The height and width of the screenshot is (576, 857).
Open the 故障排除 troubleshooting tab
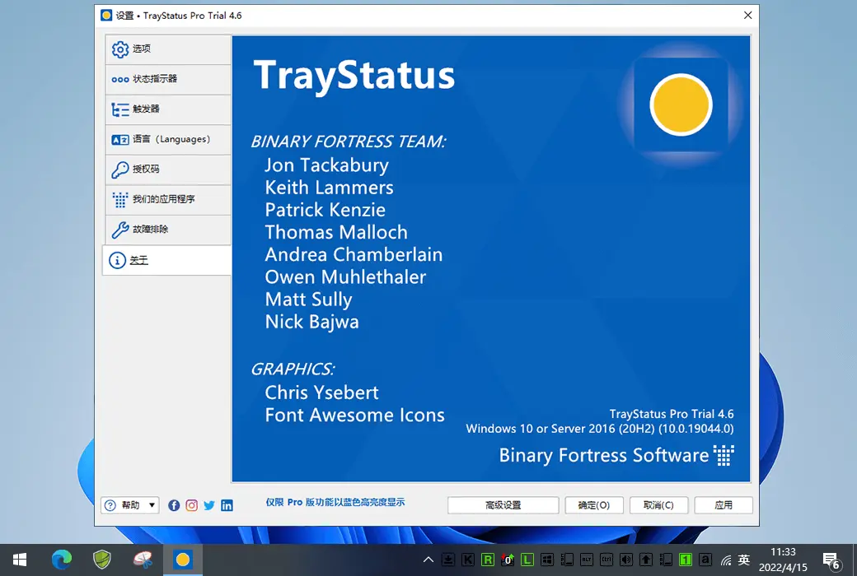coord(168,230)
